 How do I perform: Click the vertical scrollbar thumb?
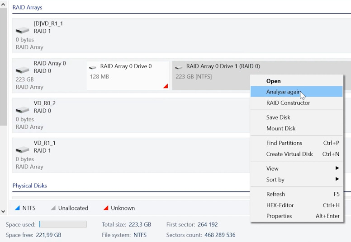pos(3,66)
